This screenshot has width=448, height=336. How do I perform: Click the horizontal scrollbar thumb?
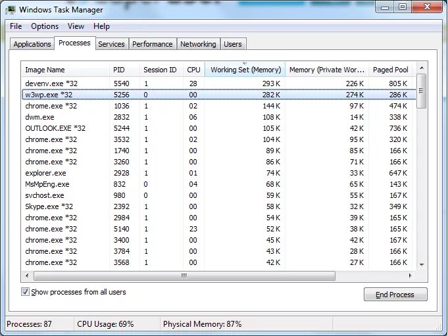(184, 276)
